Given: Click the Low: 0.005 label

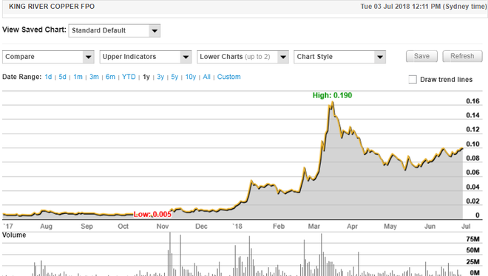Looking at the screenshot, I should [x=152, y=214].
